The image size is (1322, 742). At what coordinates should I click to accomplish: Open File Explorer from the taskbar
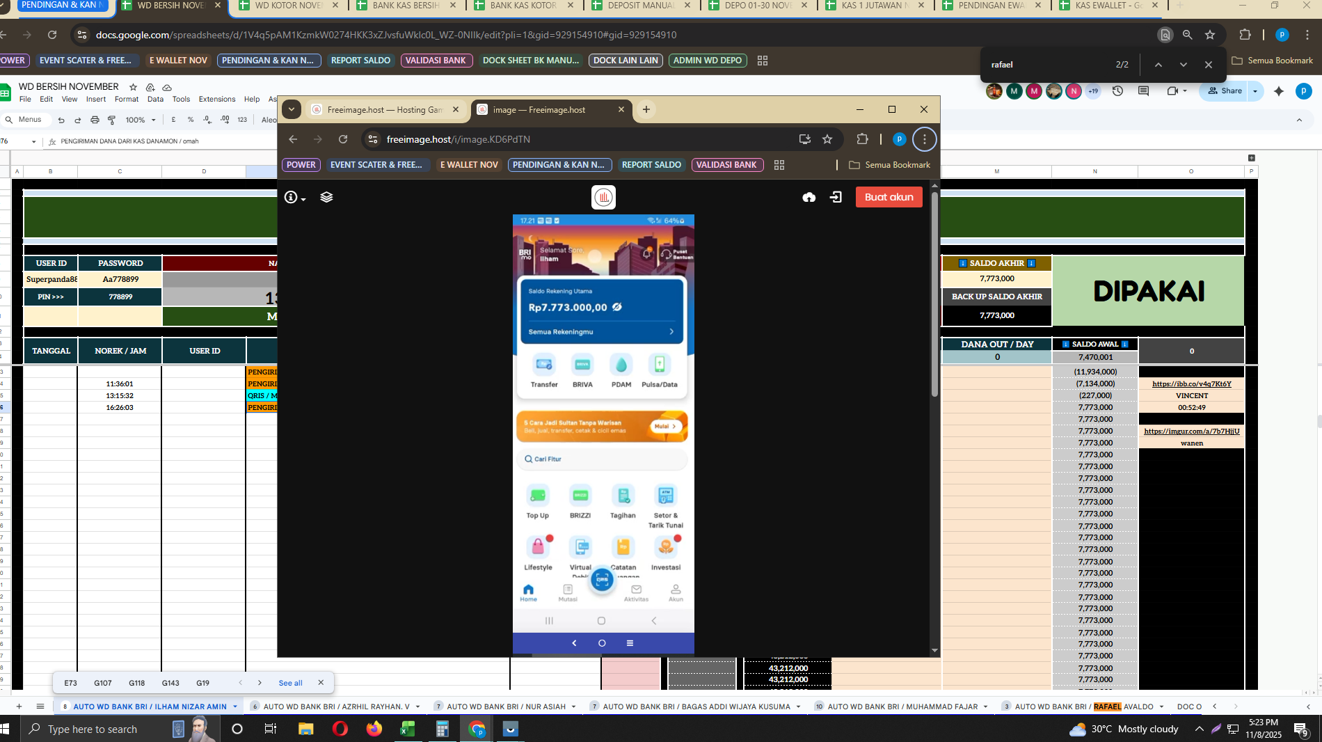305,729
